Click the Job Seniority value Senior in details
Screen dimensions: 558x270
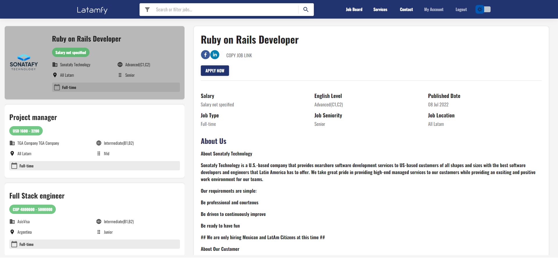point(319,124)
